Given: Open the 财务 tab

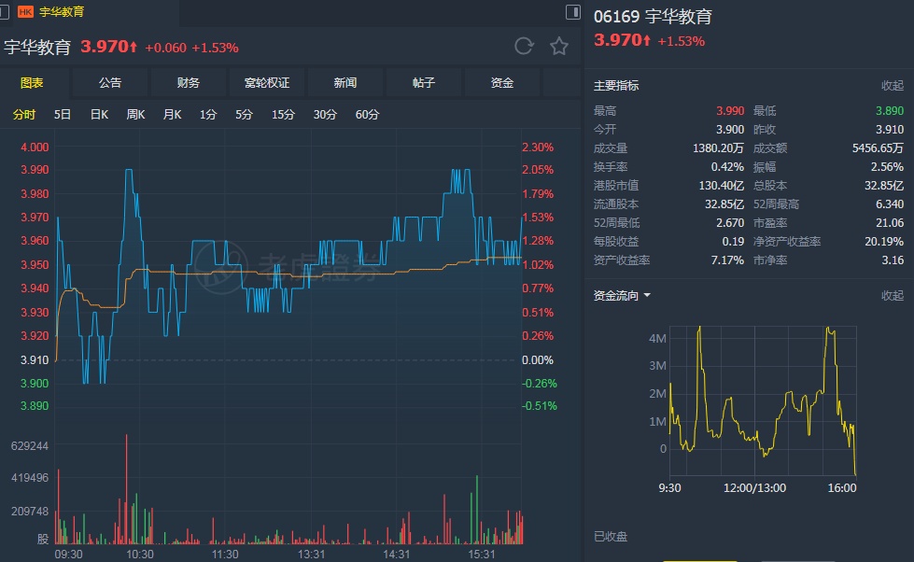Looking at the screenshot, I should [189, 83].
